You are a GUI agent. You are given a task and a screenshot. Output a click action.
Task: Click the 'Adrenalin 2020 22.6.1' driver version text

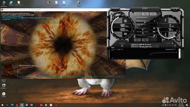[x=145, y=47]
